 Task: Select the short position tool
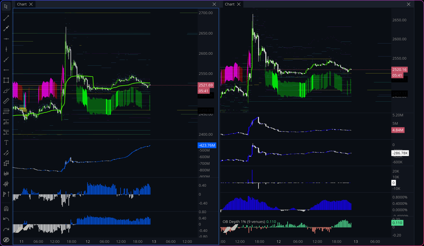6,132
